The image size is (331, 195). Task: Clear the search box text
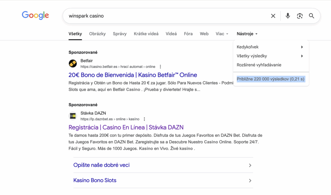point(273,16)
